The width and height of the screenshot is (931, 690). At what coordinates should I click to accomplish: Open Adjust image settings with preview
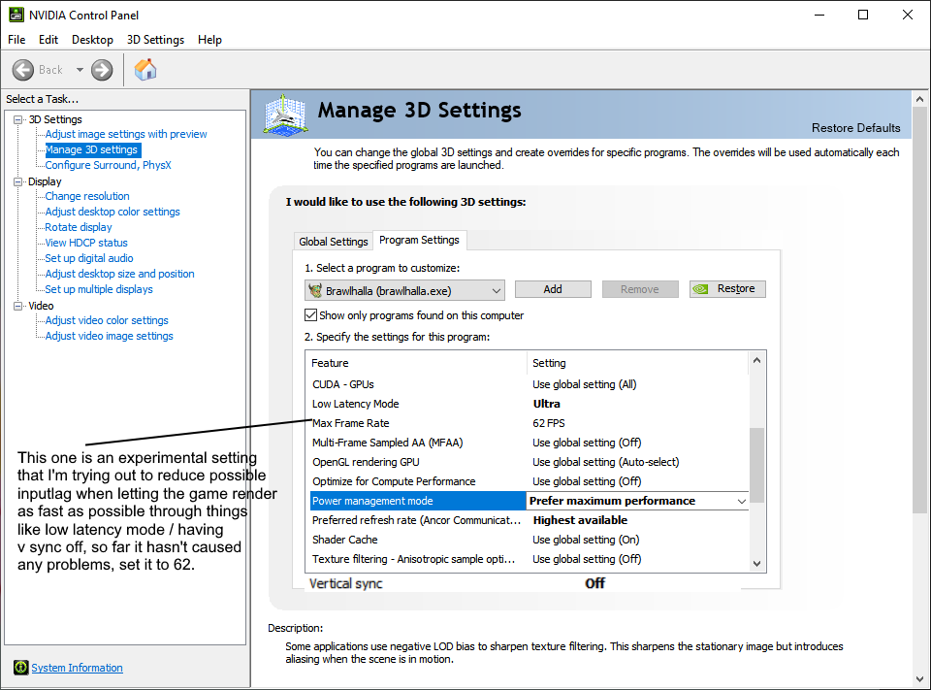(x=126, y=134)
